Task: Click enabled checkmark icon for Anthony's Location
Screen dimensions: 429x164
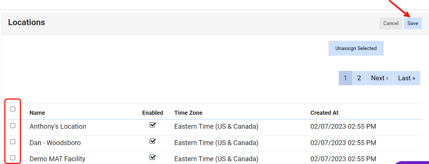Action: click(x=153, y=125)
